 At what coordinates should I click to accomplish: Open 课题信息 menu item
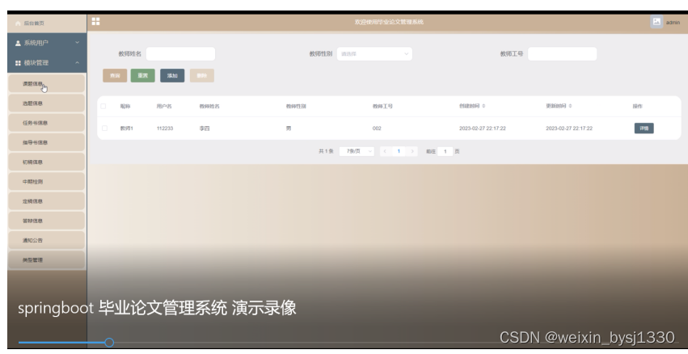click(x=47, y=83)
